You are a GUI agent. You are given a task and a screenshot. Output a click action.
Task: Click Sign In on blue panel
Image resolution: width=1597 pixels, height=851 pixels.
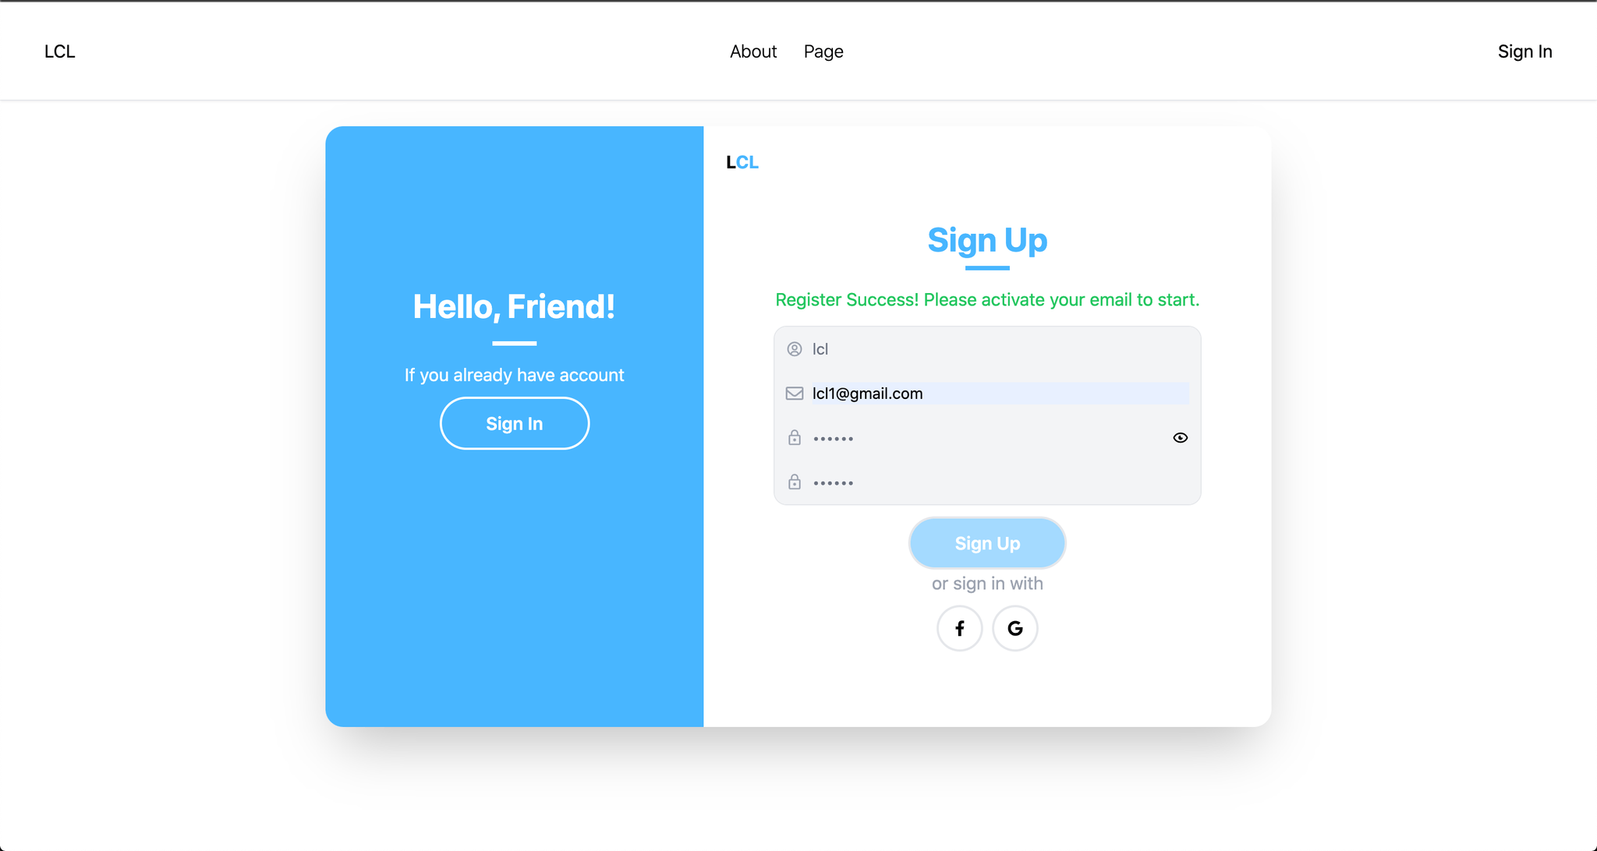[x=515, y=423]
